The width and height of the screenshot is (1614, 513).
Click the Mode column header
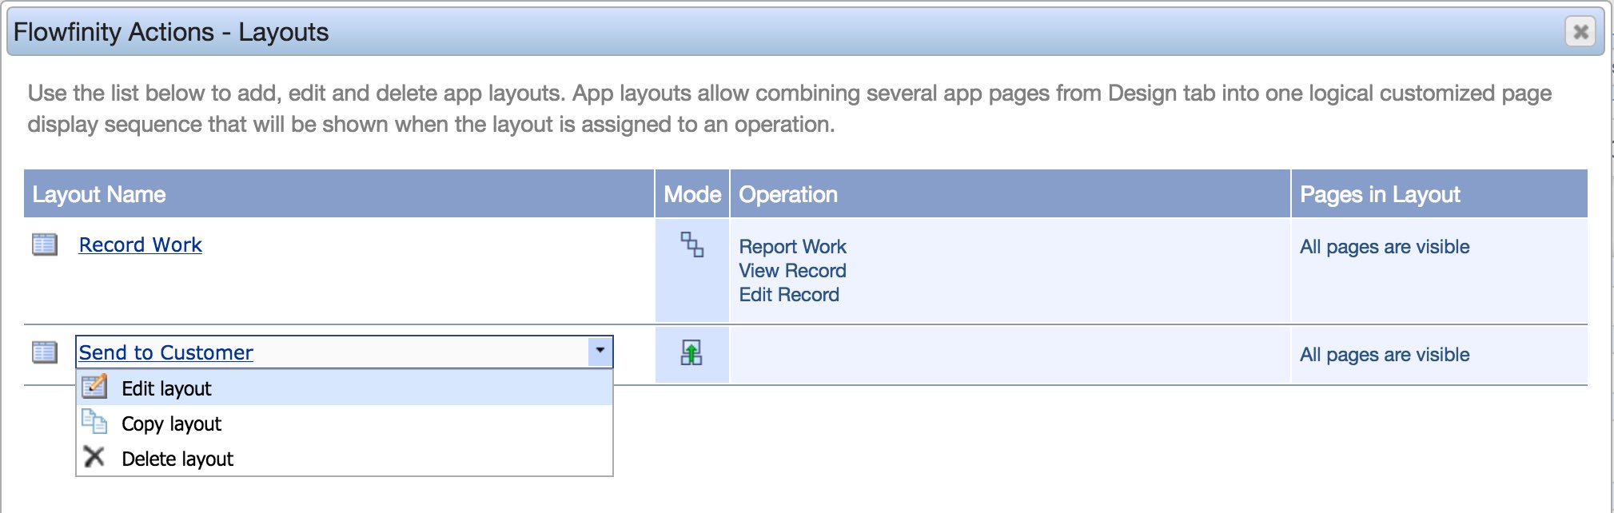point(692,195)
